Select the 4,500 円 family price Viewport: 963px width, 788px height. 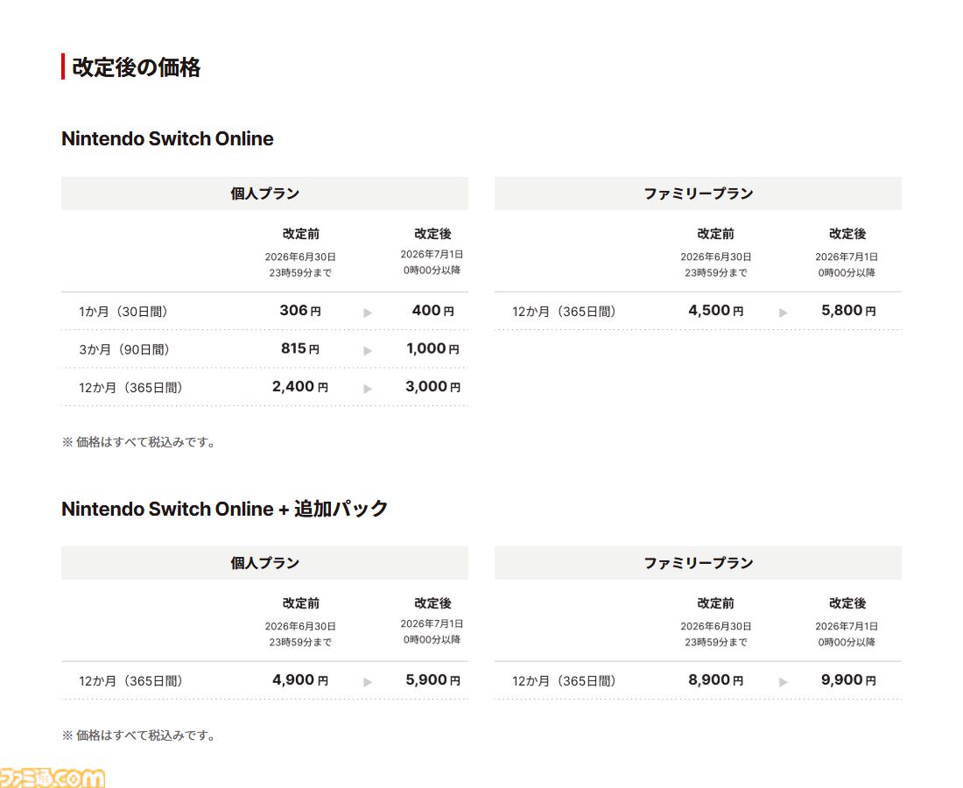point(716,311)
